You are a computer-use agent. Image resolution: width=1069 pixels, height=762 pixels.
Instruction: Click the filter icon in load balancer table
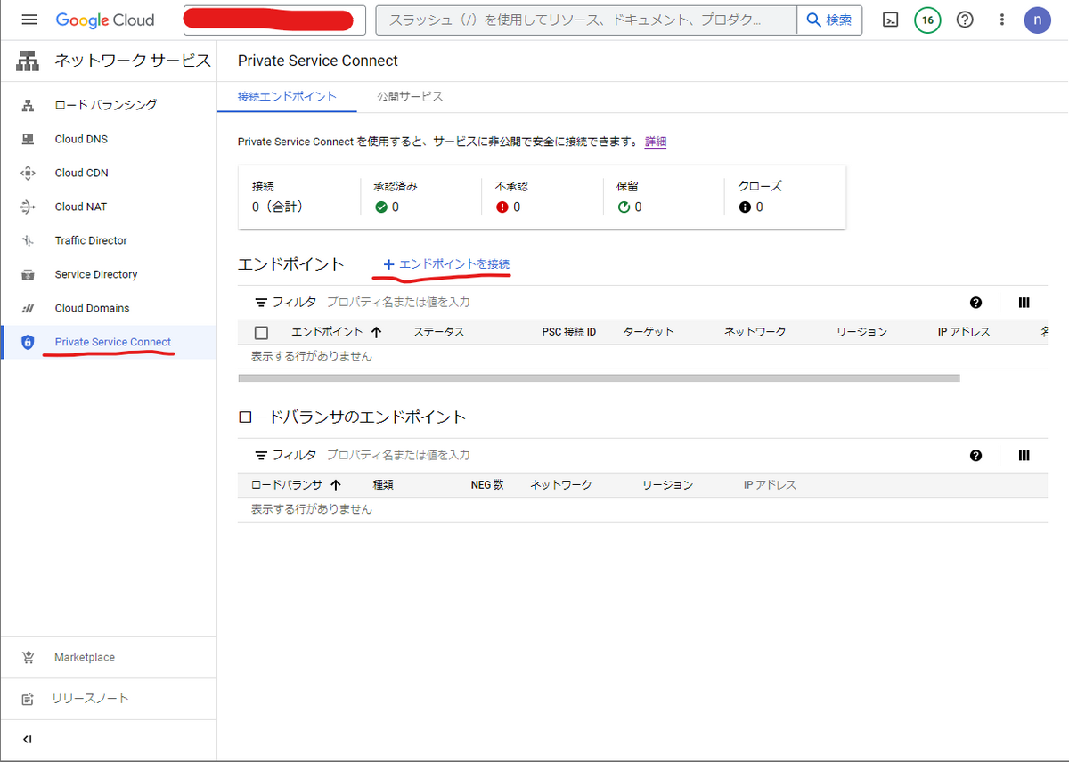261,455
